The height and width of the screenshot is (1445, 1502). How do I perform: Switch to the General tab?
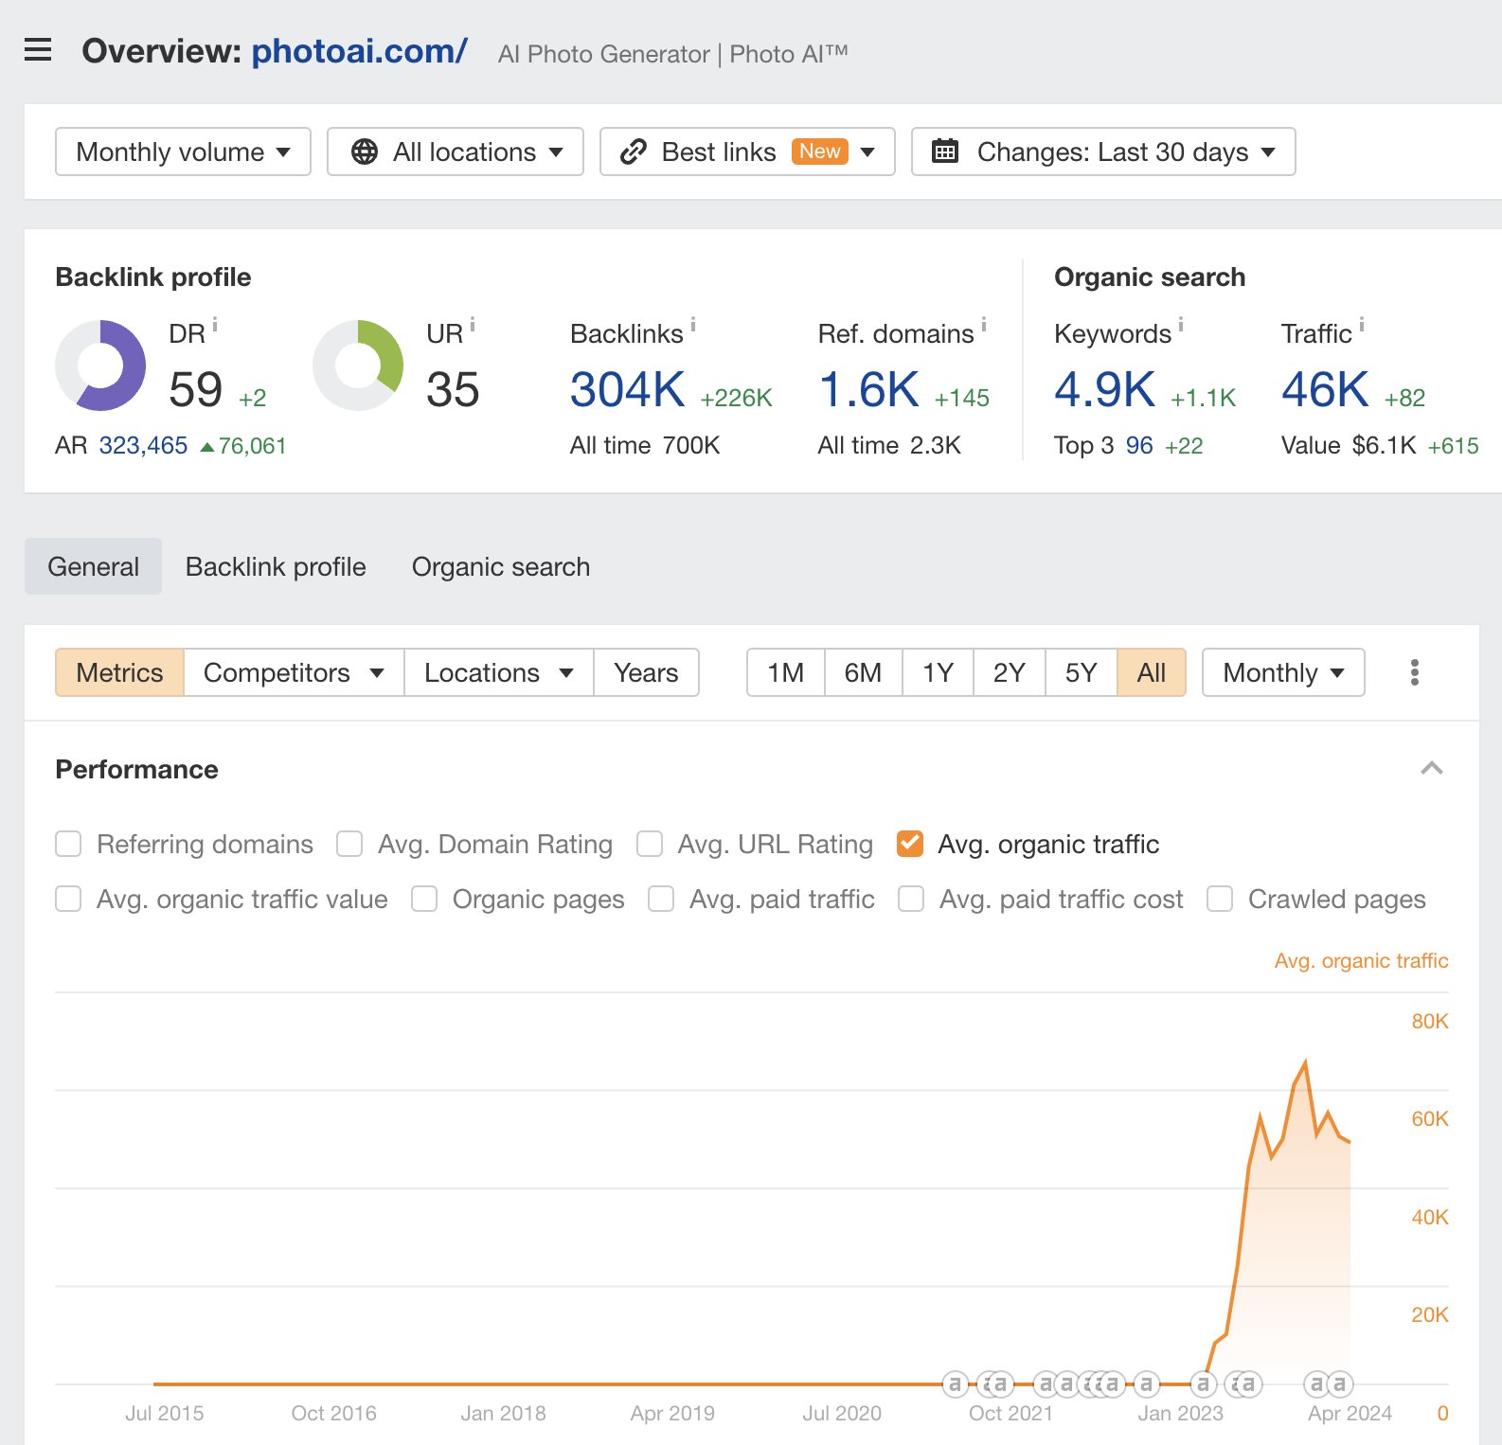[x=93, y=566]
